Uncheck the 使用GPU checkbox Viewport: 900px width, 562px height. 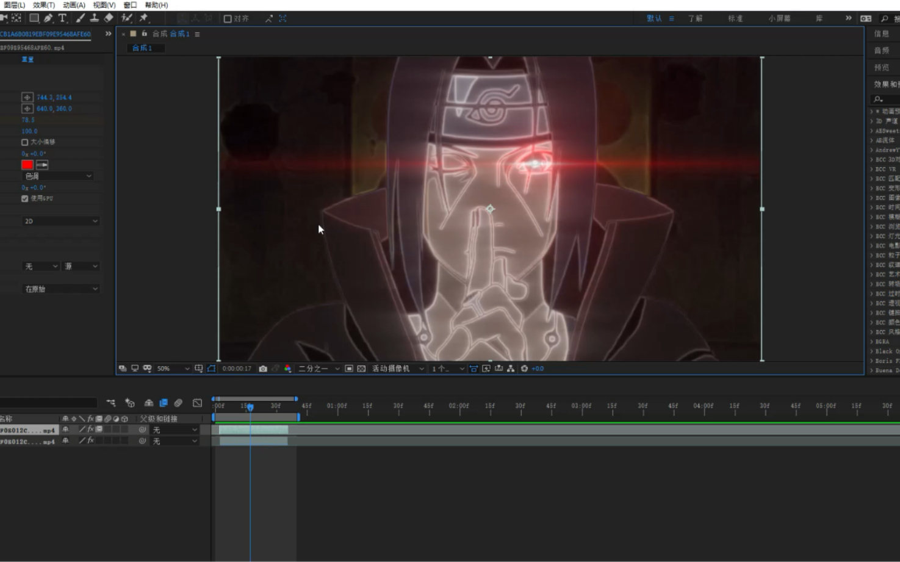click(x=25, y=198)
